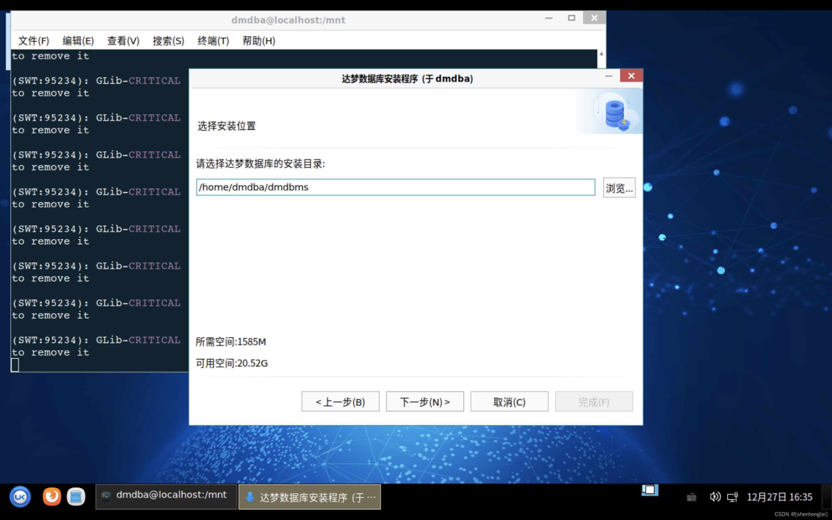Switch to dmdba@localhost:/mnt terminal taskbar entry
Image resolution: width=832 pixels, height=520 pixels.
[x=166, y=497]
